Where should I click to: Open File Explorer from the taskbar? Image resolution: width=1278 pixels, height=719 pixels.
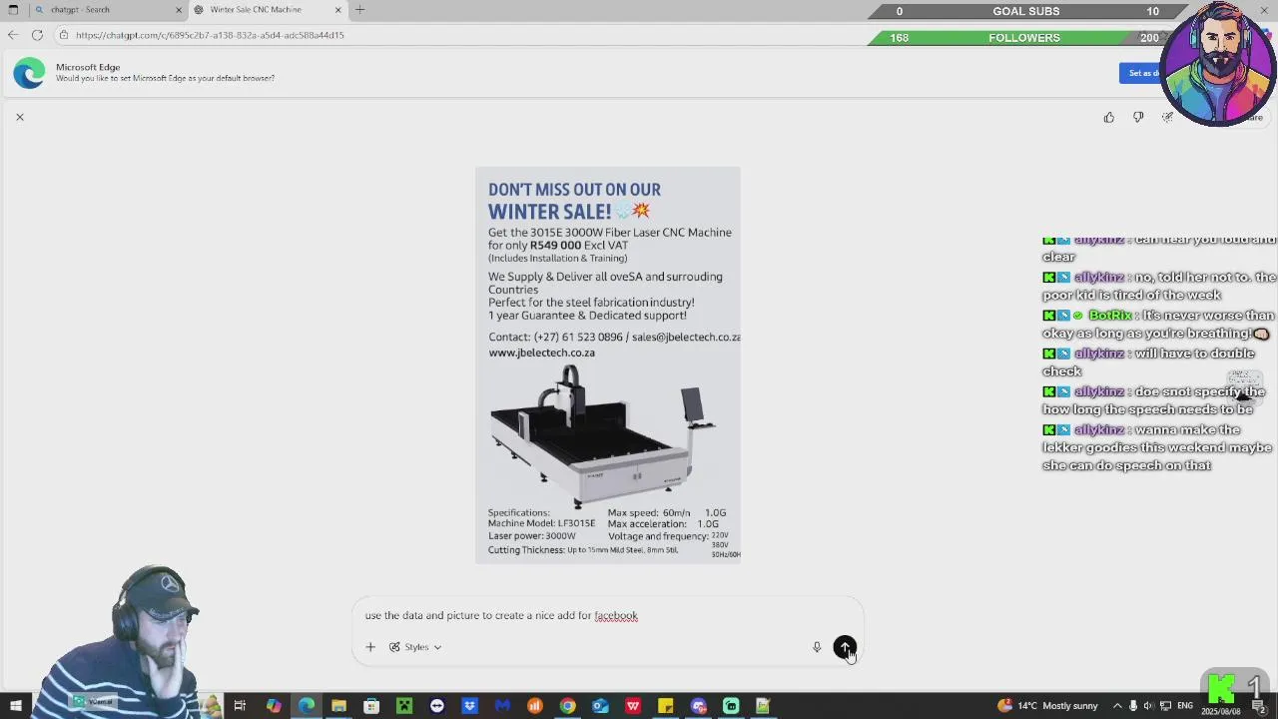[338, 706]
